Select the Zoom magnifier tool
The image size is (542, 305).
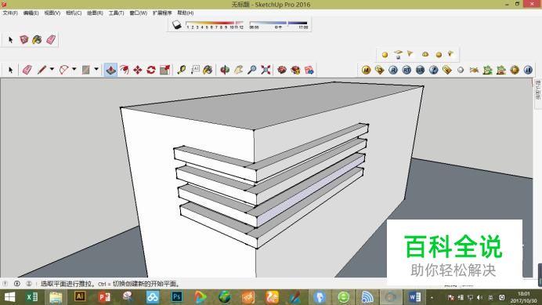tap(251, 70)
